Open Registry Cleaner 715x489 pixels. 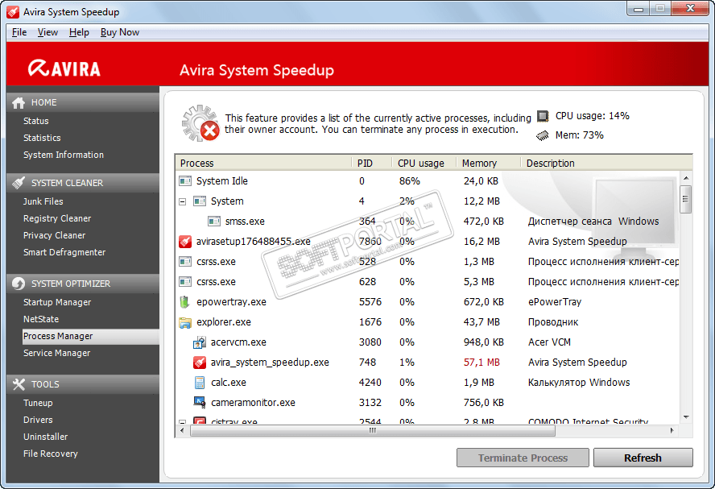57,218
